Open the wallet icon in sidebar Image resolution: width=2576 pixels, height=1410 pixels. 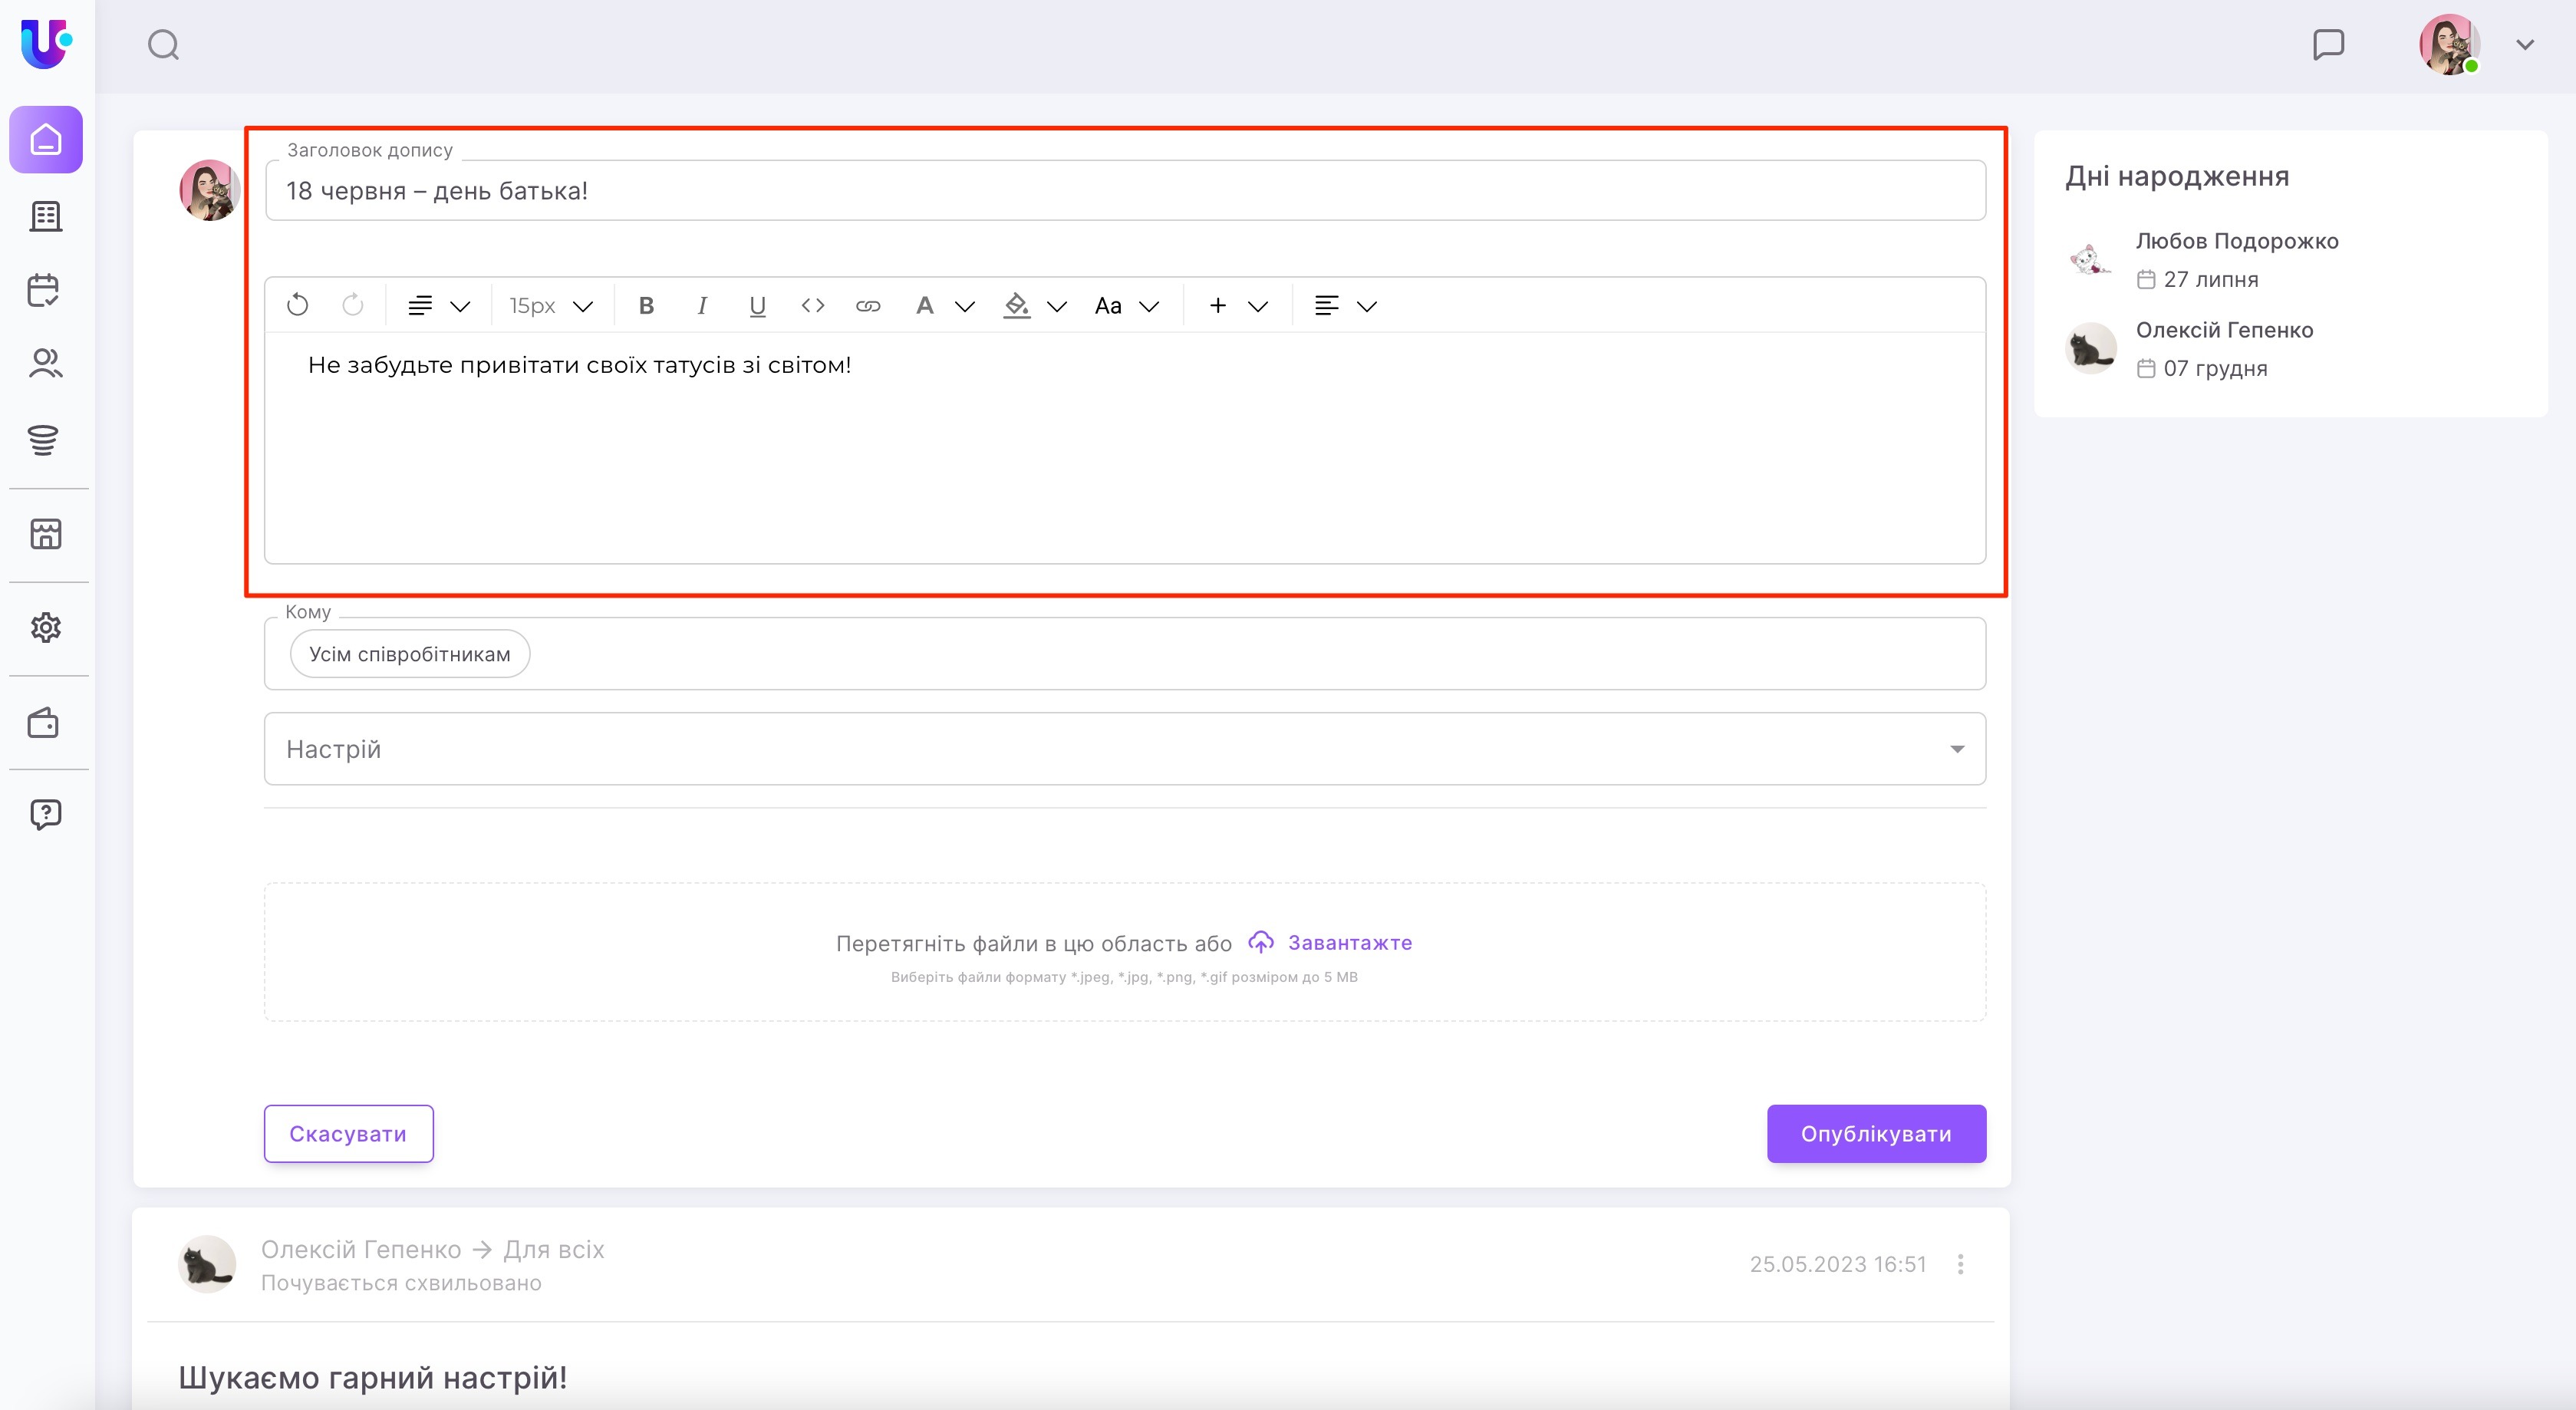coord(44,722)
